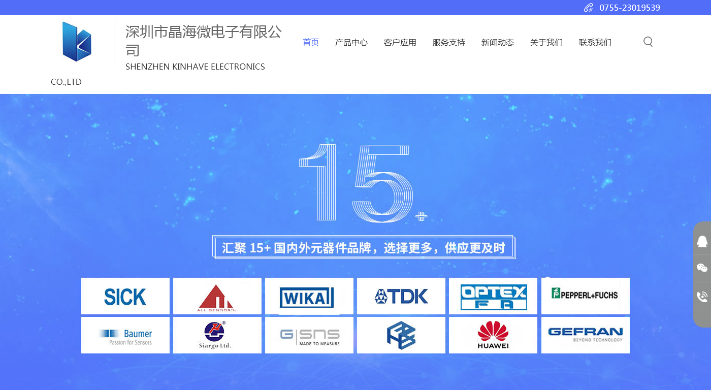711x390 pixels.
Task: Open the Siargo Ltd. brand logo
Action: 217,335
